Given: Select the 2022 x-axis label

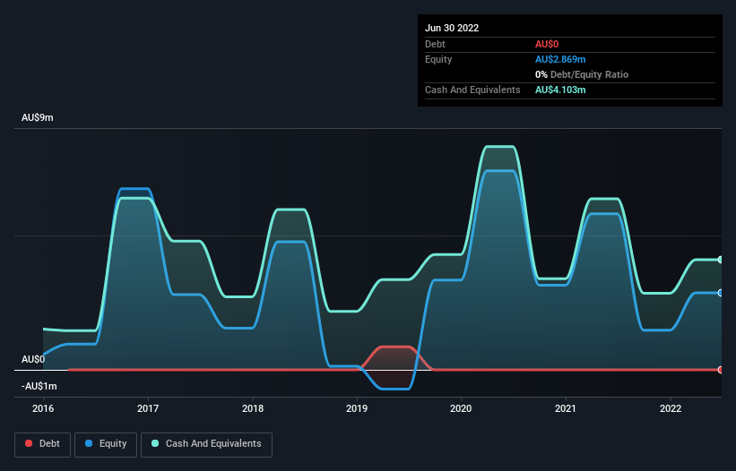Looking at the screenshot, I should 671,408.
